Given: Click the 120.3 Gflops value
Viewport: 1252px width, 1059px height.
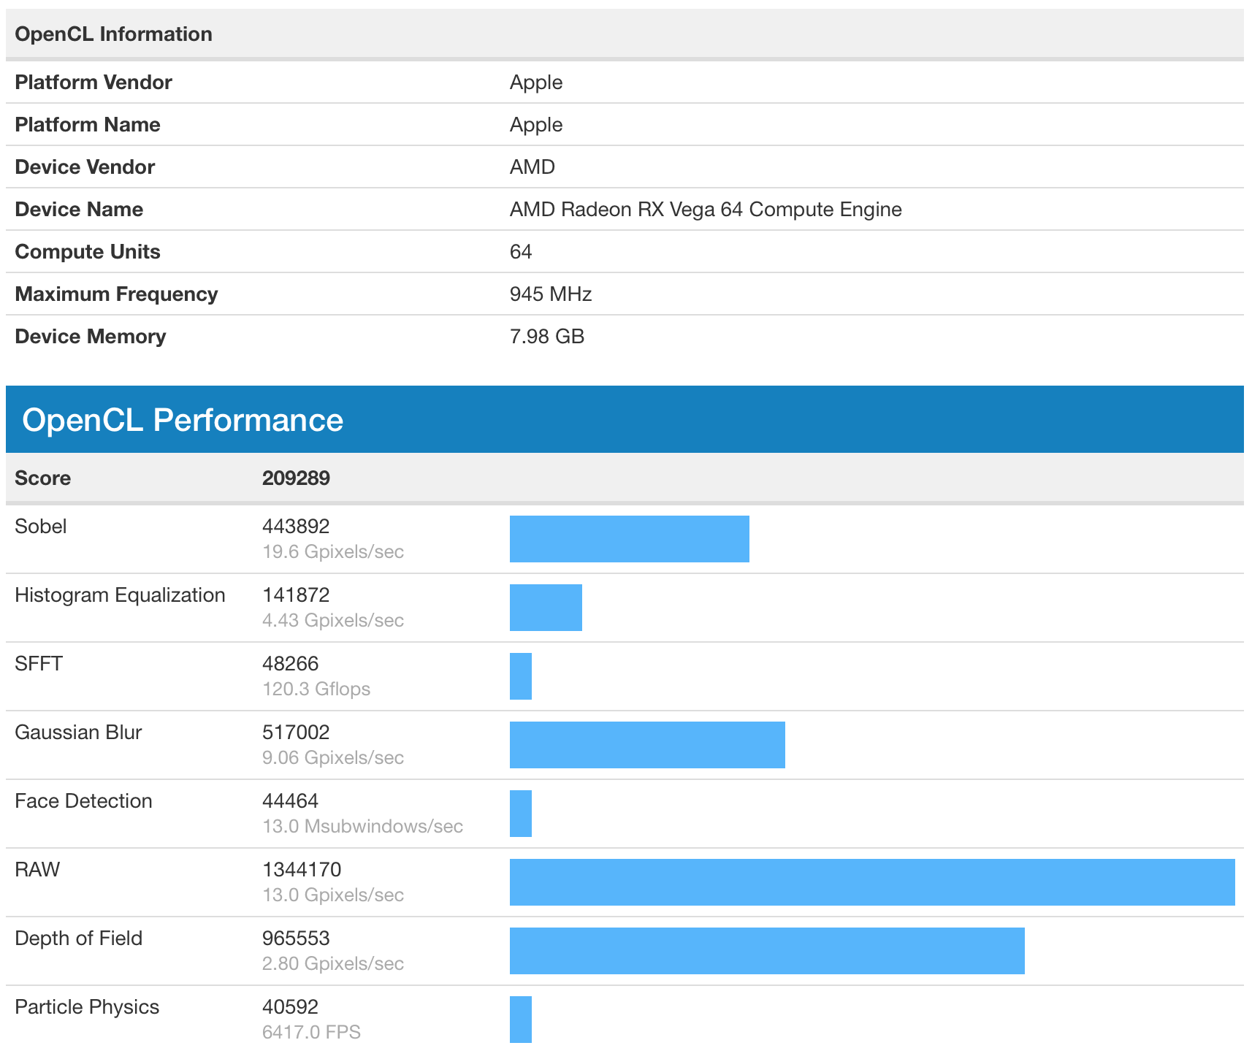Looking at the screenshot, I should click(x=316, y=689).
